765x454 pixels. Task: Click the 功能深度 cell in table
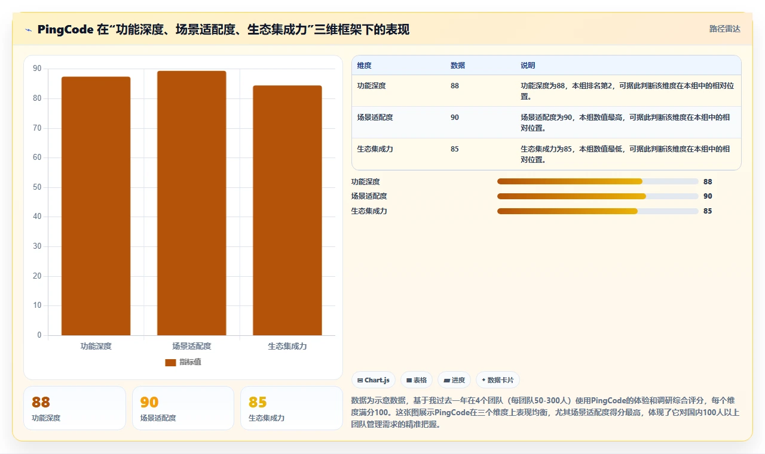[371, 86]
